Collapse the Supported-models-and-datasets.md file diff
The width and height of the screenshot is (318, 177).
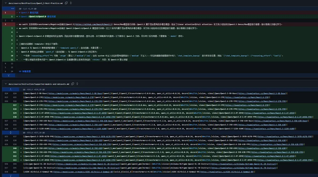6,84
